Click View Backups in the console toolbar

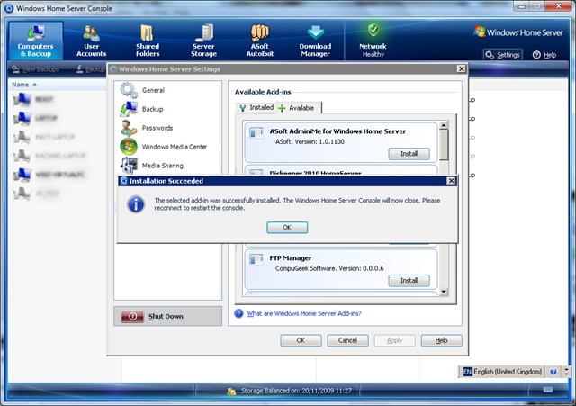[x=36, y=69]
